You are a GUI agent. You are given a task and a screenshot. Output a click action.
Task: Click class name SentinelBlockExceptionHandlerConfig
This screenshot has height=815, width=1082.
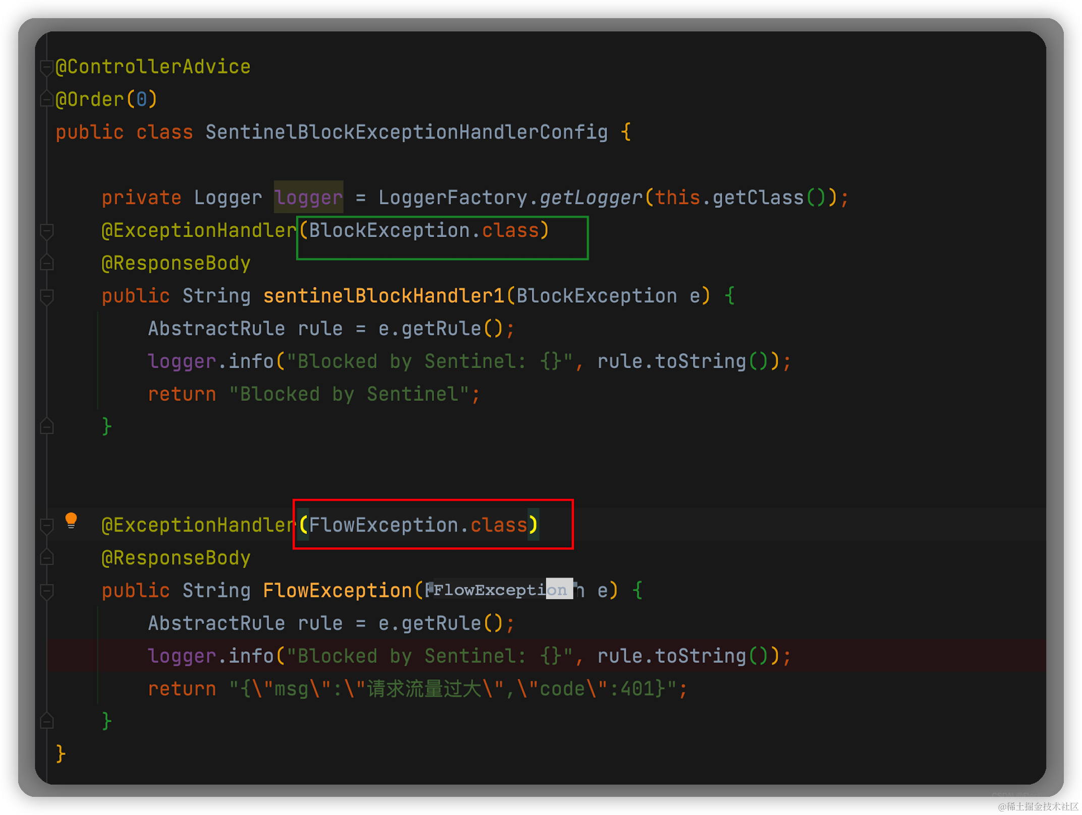tap(406, 132)
